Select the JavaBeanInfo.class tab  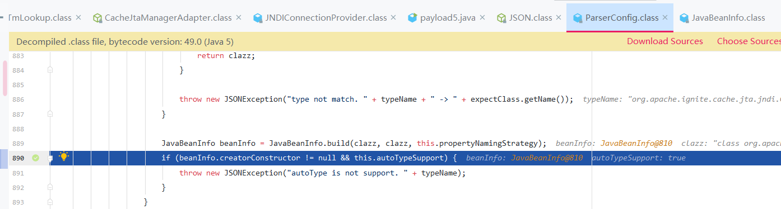coord(722,18)
